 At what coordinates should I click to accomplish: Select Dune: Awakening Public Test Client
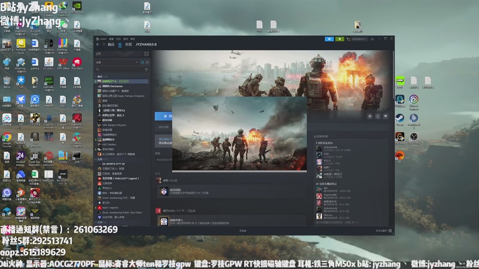tap(120, 213)
